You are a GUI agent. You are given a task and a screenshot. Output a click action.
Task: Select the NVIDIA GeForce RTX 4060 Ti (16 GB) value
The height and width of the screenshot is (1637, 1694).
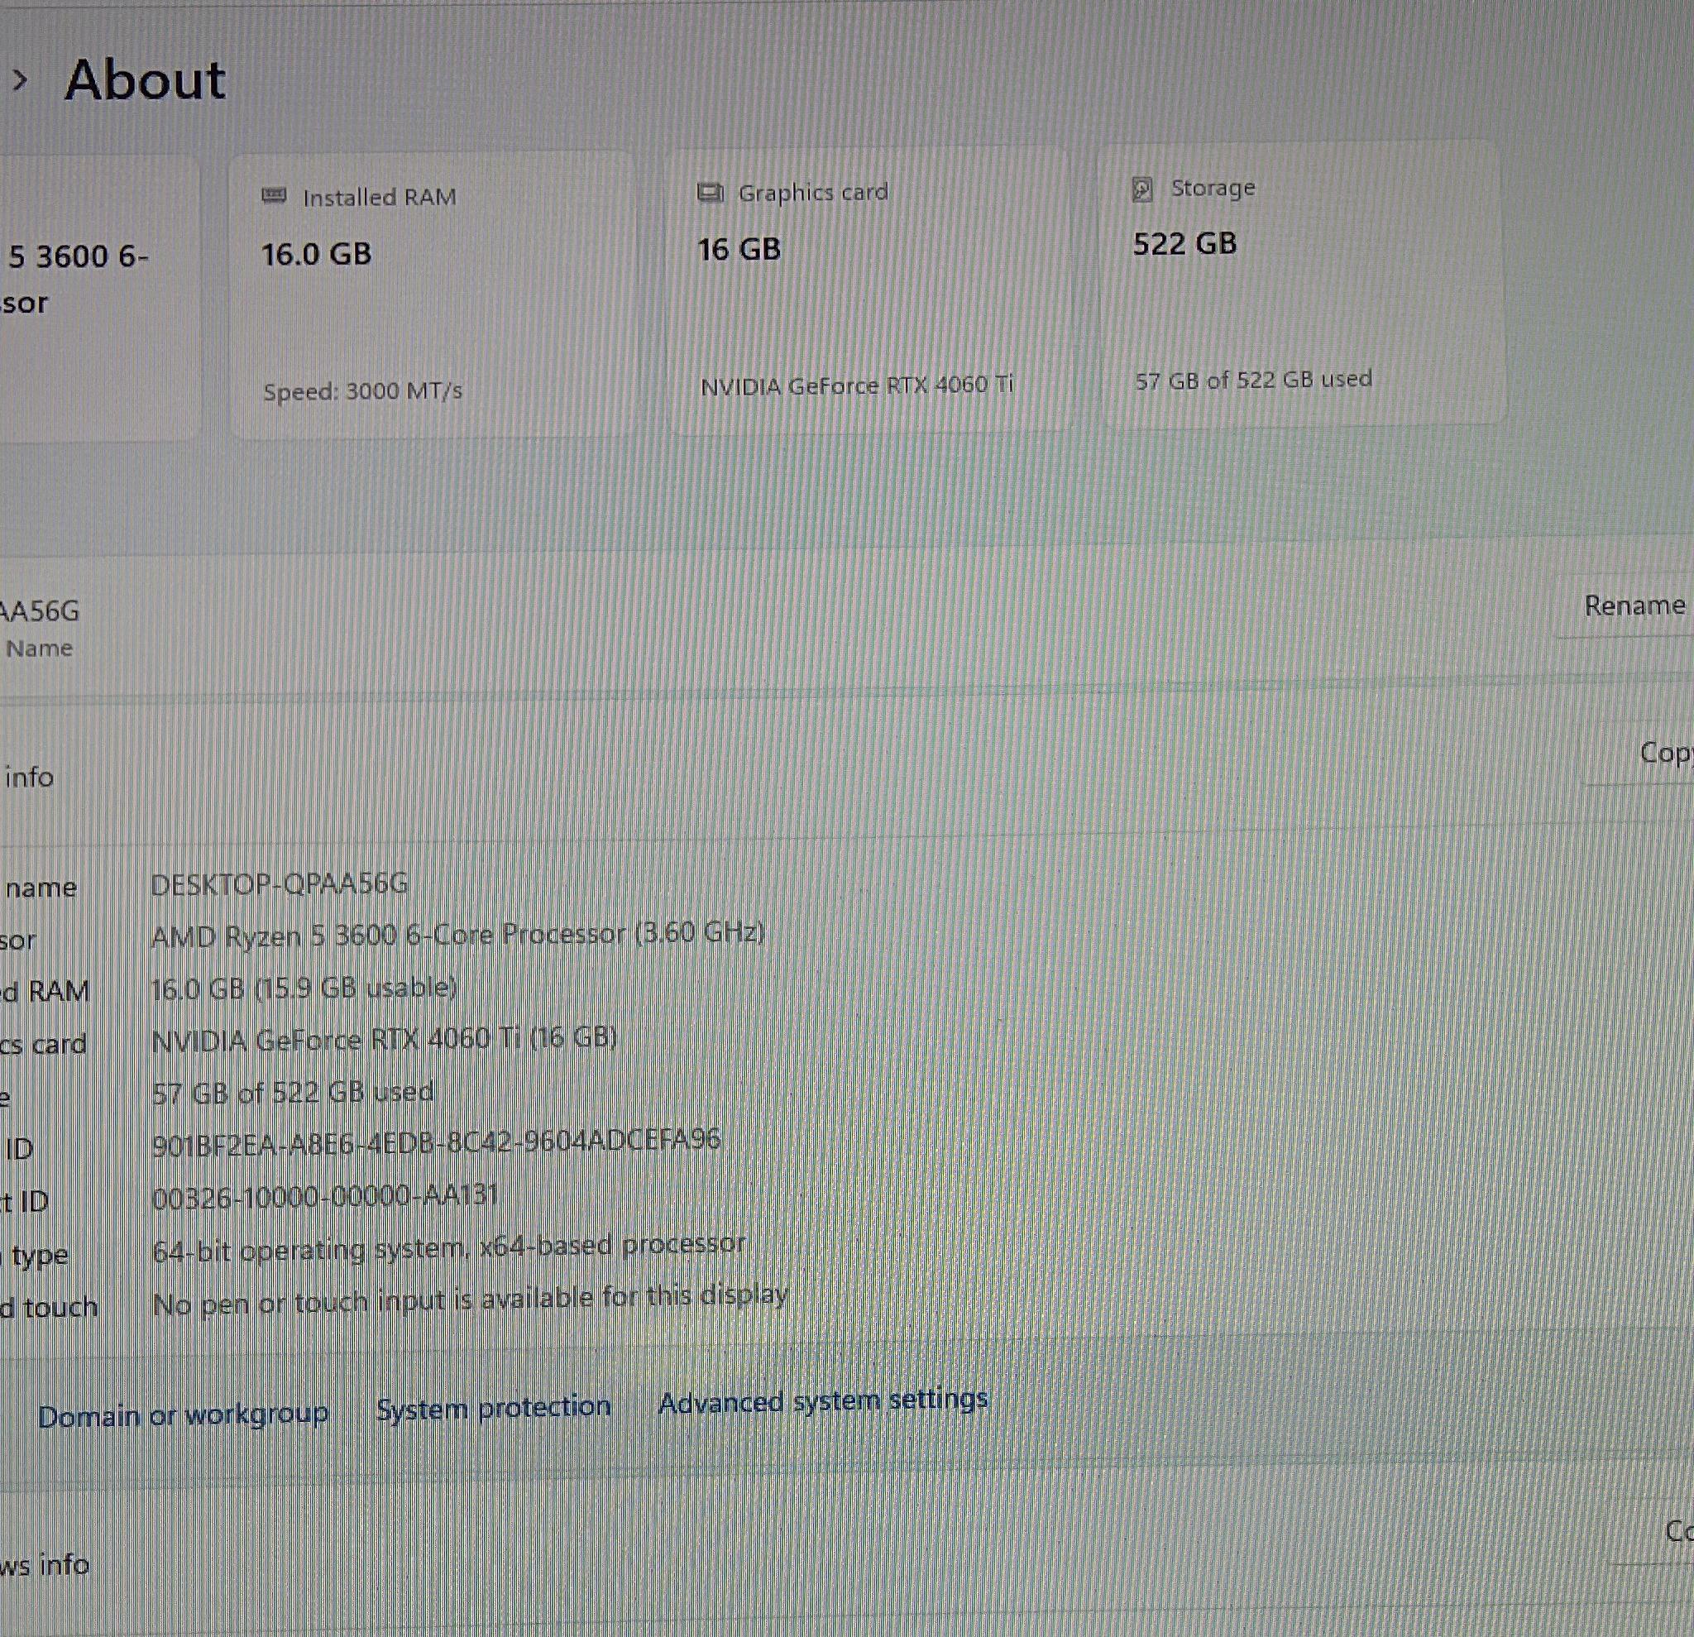click(x=385, y=1039)
